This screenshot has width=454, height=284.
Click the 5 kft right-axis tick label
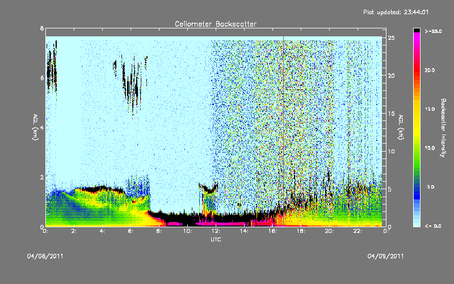click(390, 189)
